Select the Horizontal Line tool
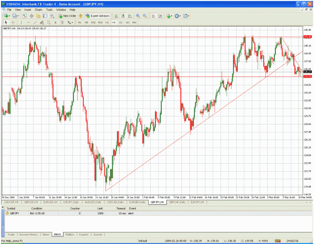314x244 pixels. (x=28, y=23)
